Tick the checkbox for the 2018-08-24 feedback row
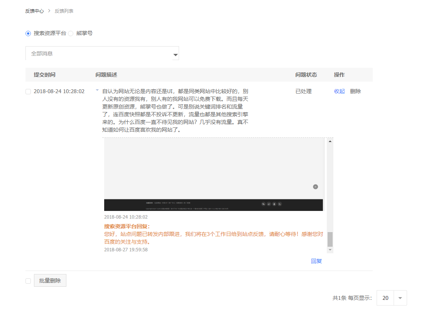Image resolution: width=426 pixels, height=311 pixels. point(28,92)
